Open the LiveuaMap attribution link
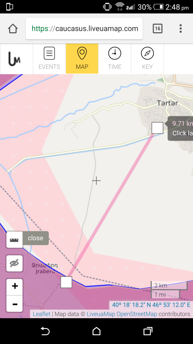The width and height of the screenshot is (193, 344). click(101, 314)
